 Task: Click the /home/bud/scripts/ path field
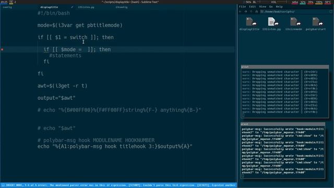coord(296,11)
